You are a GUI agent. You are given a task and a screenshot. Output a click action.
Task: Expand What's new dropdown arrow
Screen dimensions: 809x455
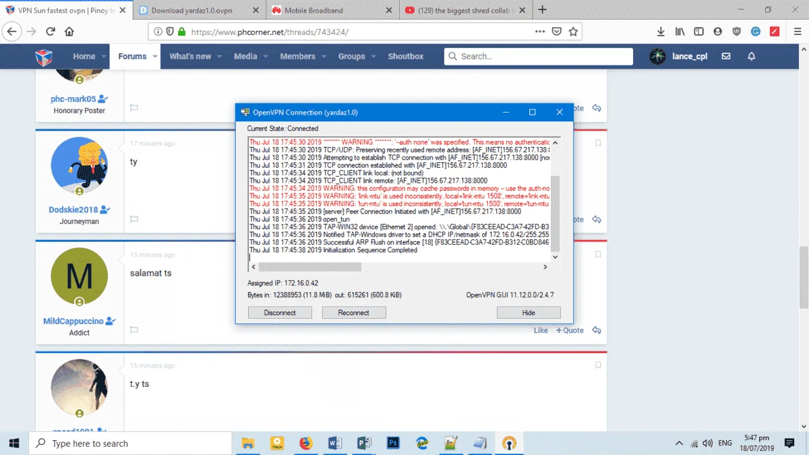(220, 57)
